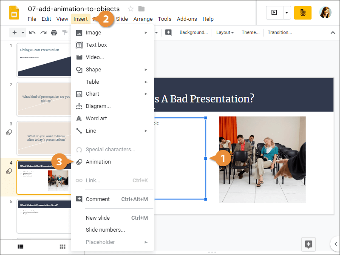This screenshot has width=340, height=255.
Task: Open the Add-ons menu
Action: point(187,19)
